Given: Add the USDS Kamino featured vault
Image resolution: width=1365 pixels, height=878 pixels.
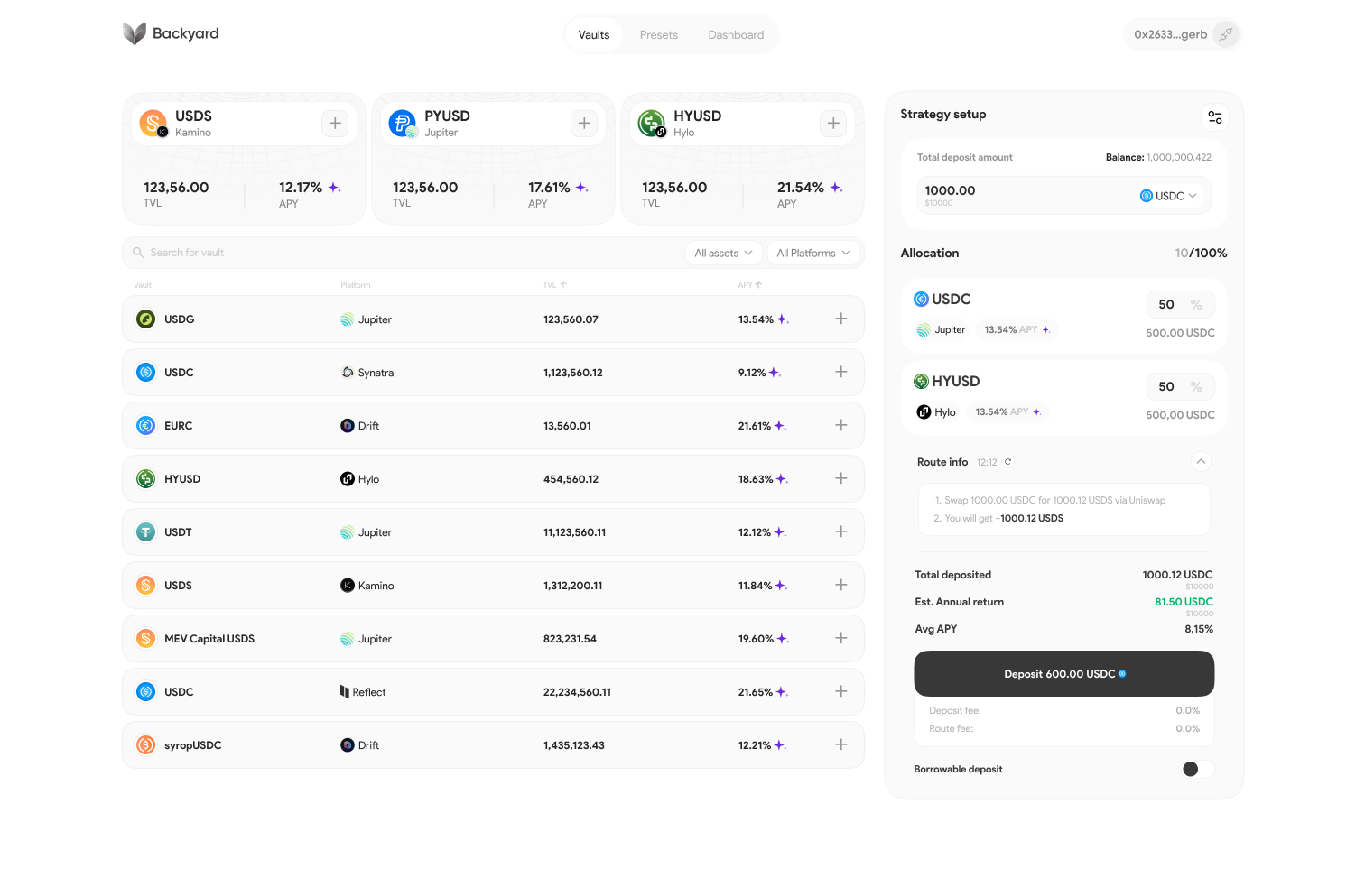Looking at the screenshot, I should point(335,124).
